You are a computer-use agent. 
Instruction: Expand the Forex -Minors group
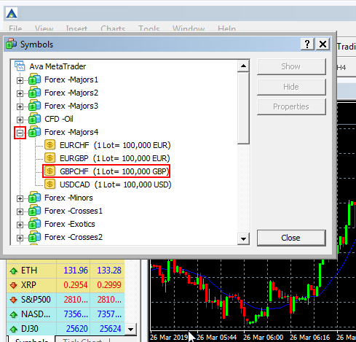coord(20,198)
